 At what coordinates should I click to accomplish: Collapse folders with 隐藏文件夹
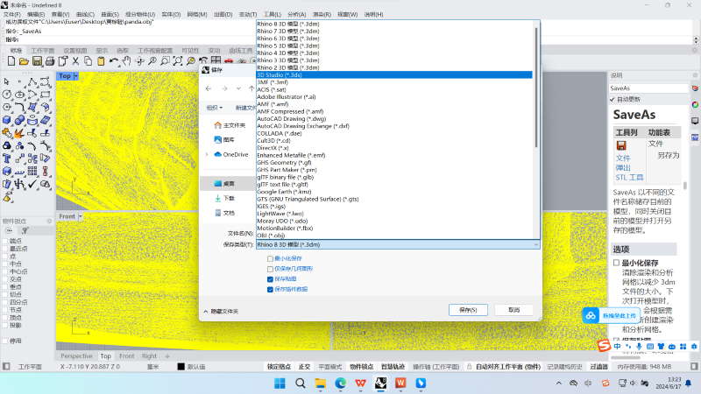click(x=222, y=312)
